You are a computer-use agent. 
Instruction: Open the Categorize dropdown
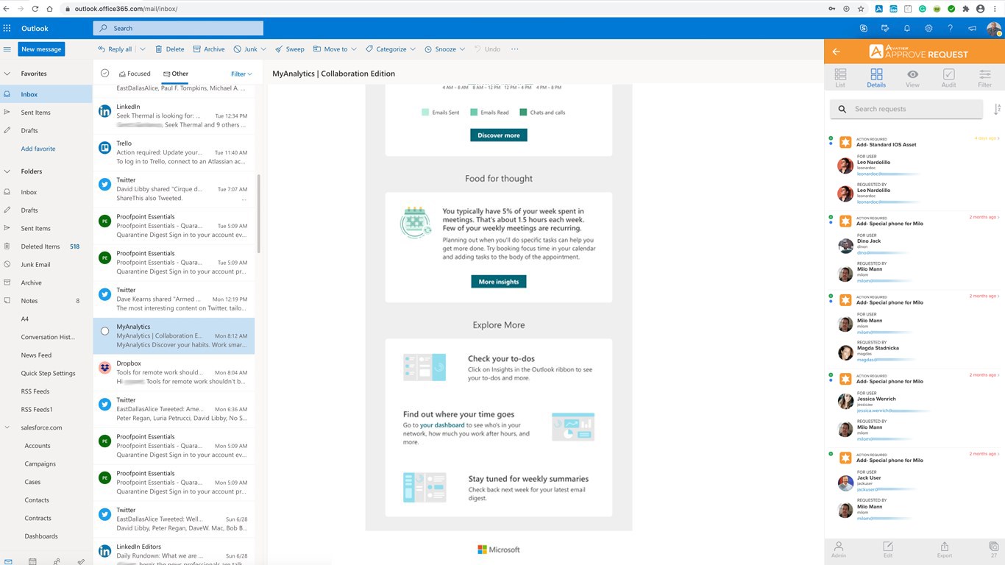(391, 49)
